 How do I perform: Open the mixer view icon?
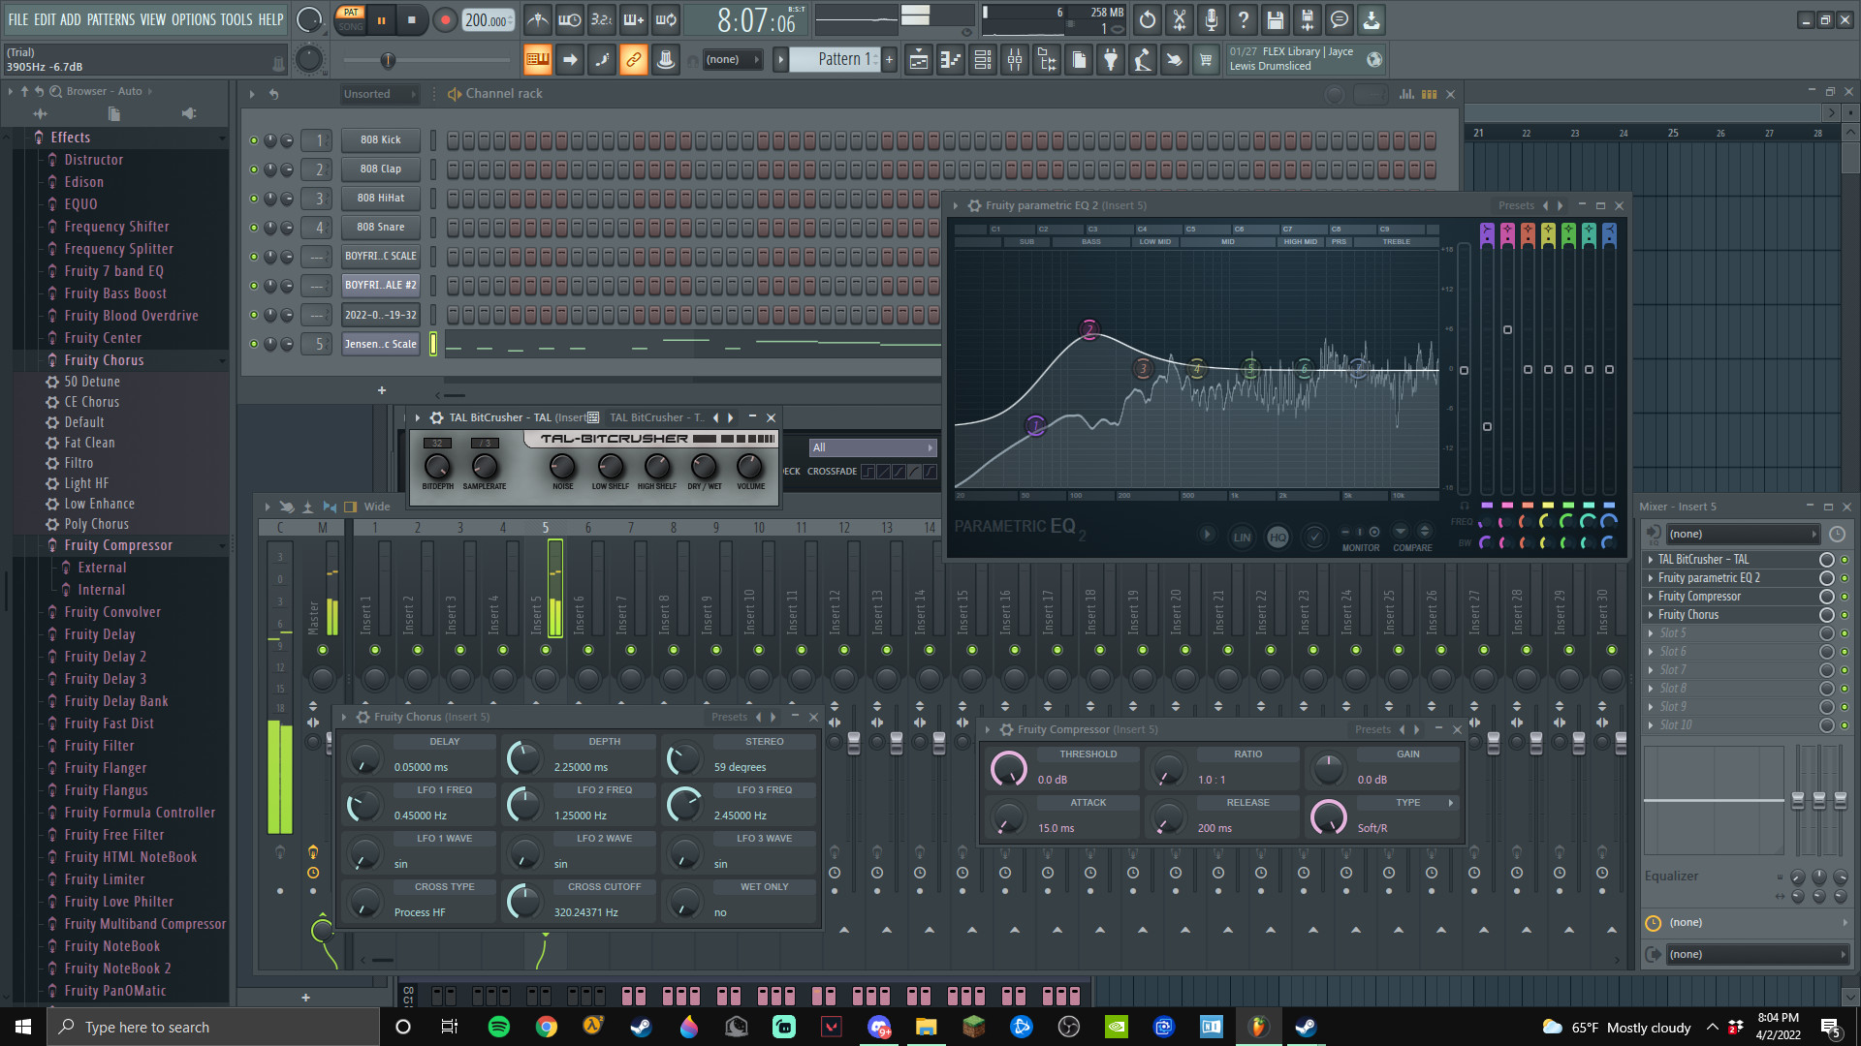[1015, 60]
